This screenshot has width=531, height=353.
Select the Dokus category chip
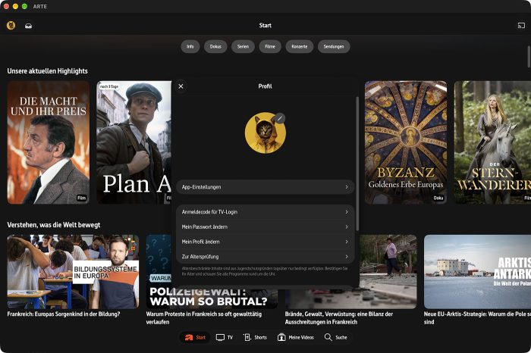coord(215,47)
